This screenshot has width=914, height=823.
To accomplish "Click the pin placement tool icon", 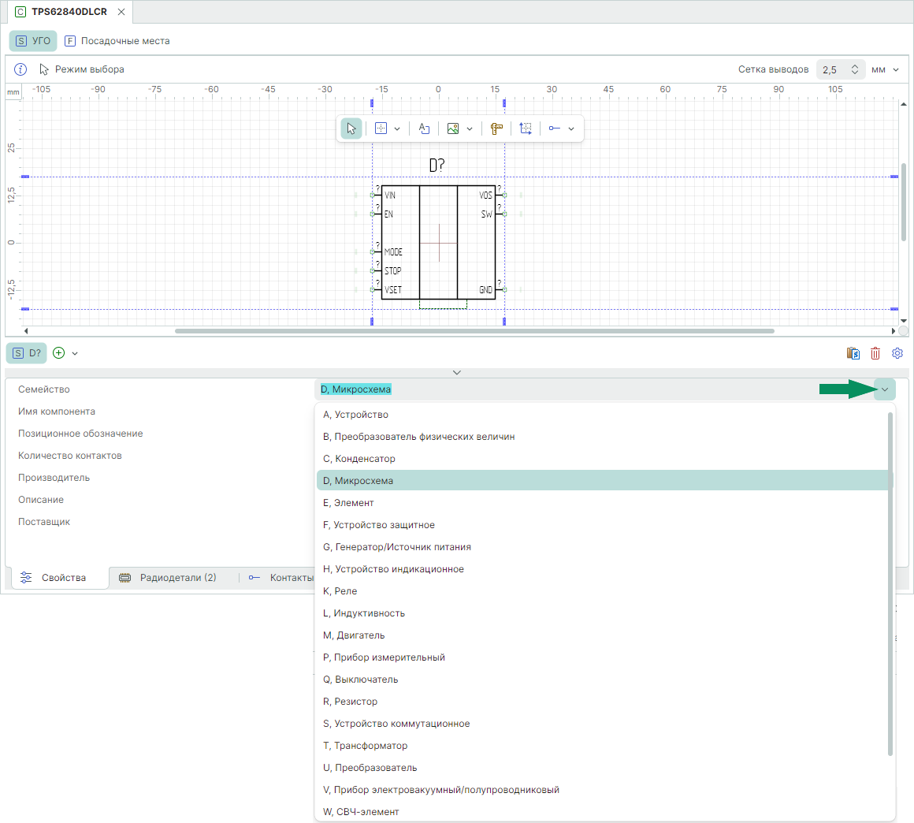I will point(555,128).
